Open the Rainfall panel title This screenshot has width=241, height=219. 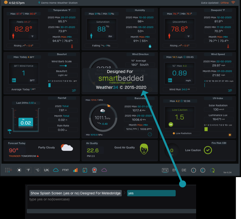62,98
